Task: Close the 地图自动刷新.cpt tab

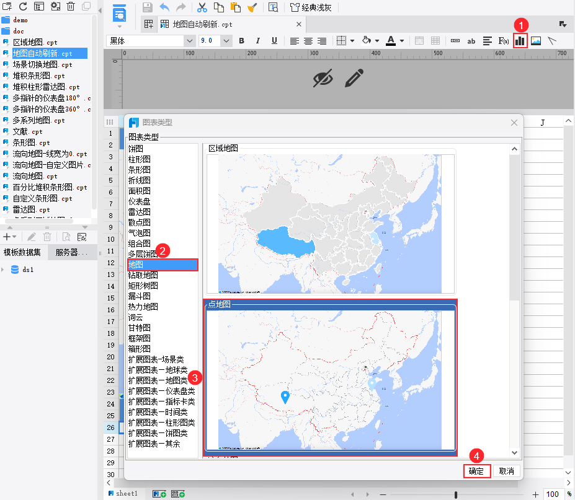Action: 299,24
